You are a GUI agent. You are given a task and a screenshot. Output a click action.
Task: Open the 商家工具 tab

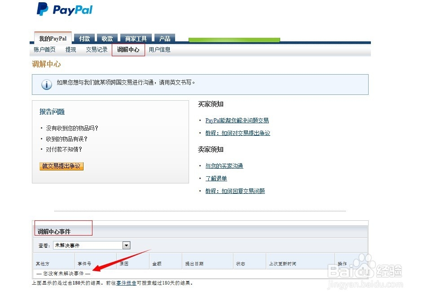click(x=136, y=39)
